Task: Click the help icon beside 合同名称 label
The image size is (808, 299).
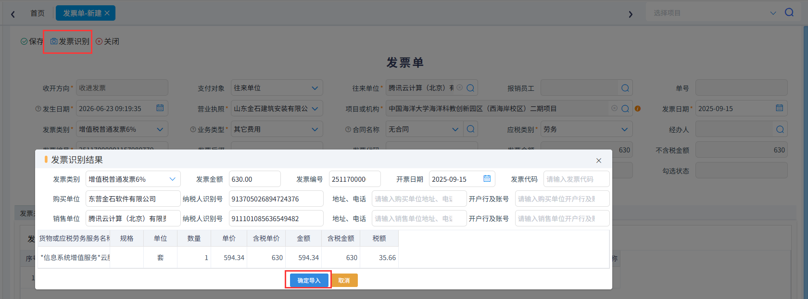Action: 348,129
